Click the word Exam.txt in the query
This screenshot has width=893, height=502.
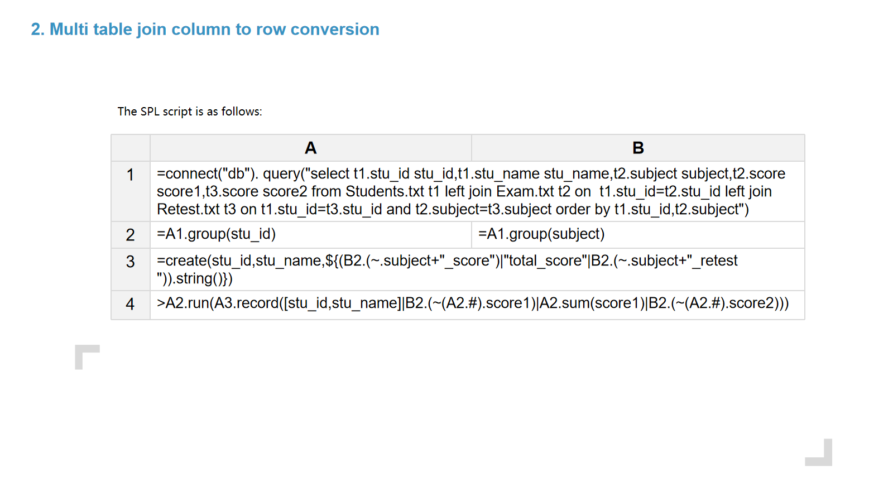pos(525,192)
